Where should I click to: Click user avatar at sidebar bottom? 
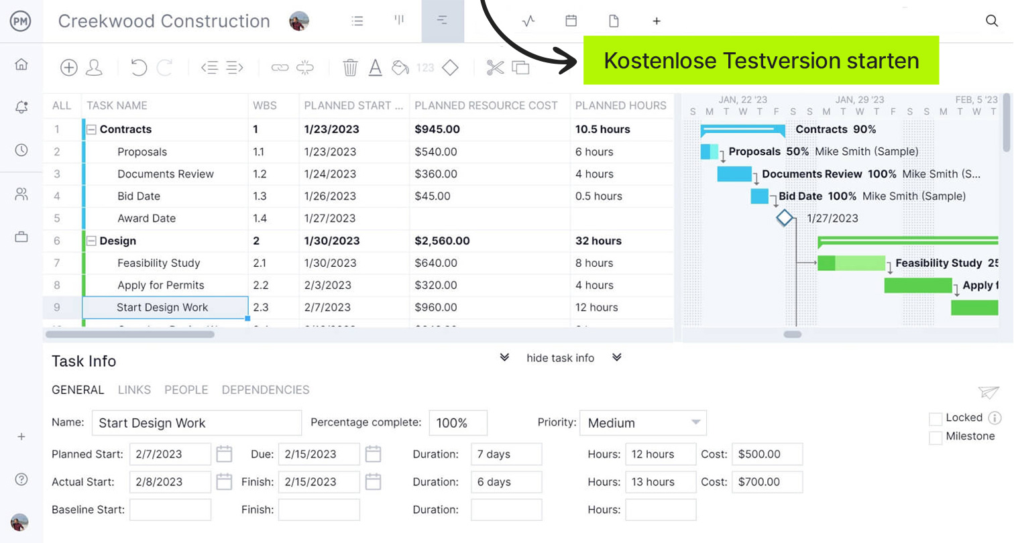pos(20,523)
